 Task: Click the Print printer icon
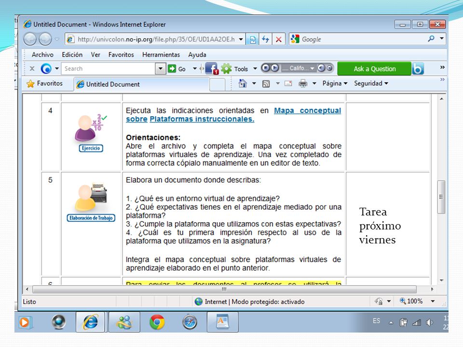click(x=303, y=83)
